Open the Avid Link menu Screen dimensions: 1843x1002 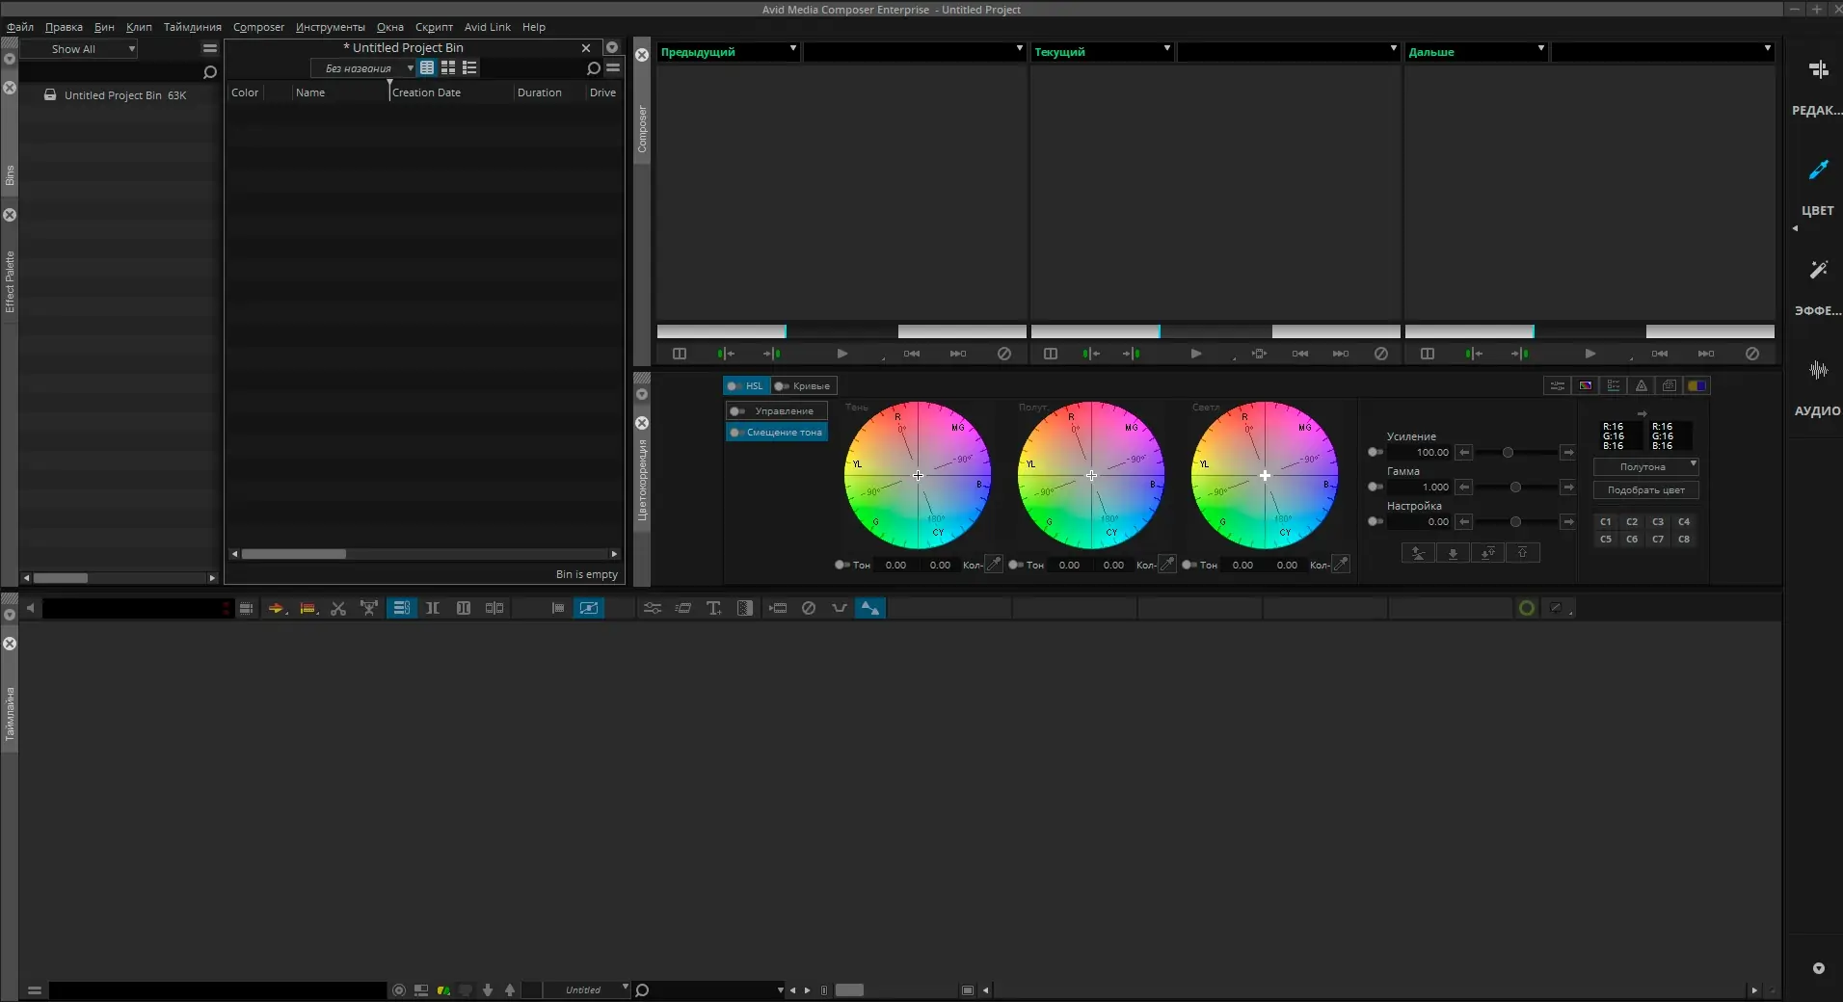tap(487, 27)
